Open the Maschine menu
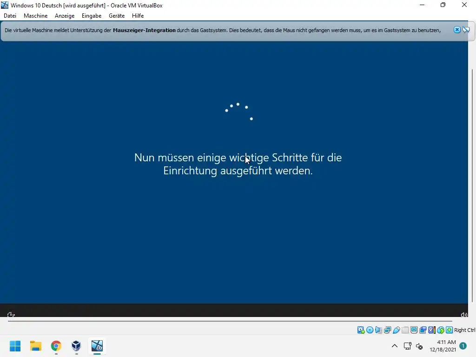 (x=35, y=16)
